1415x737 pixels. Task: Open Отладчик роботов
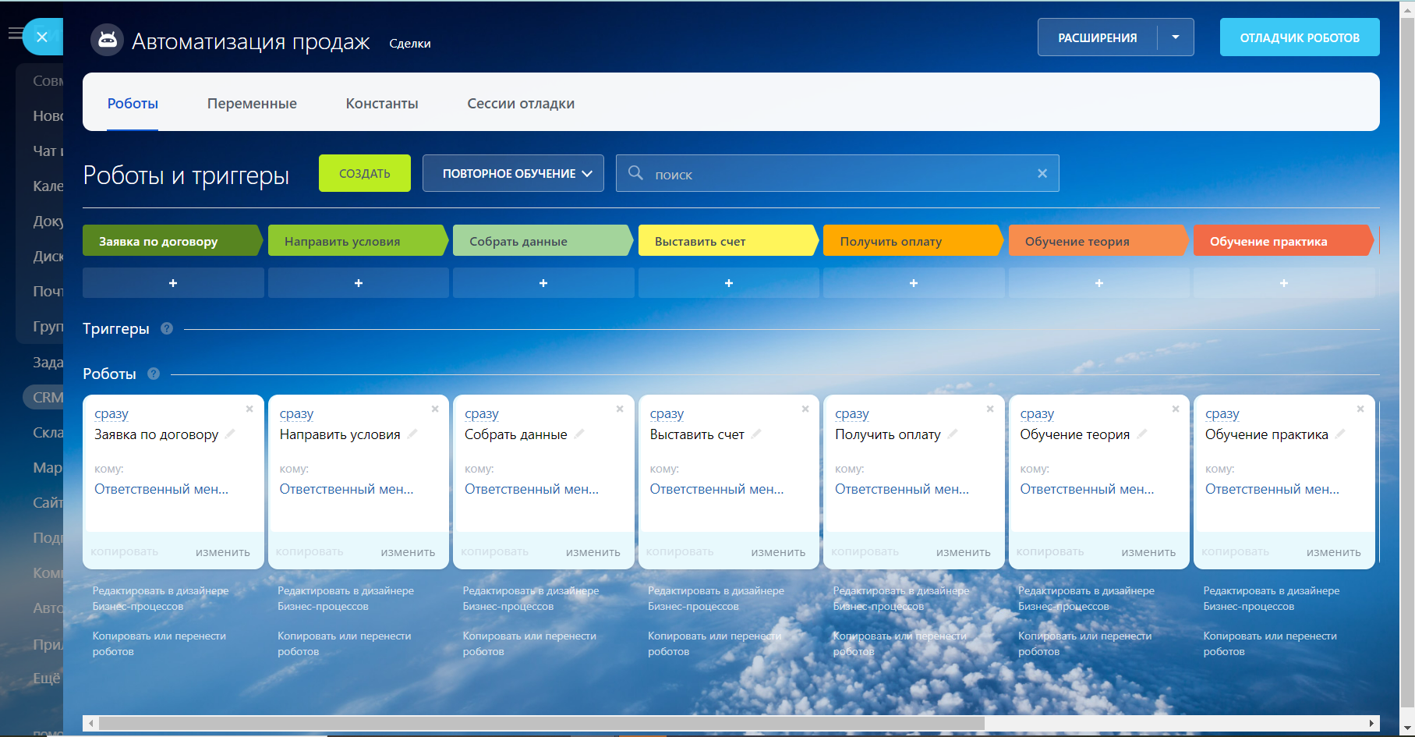(1299, 37)
